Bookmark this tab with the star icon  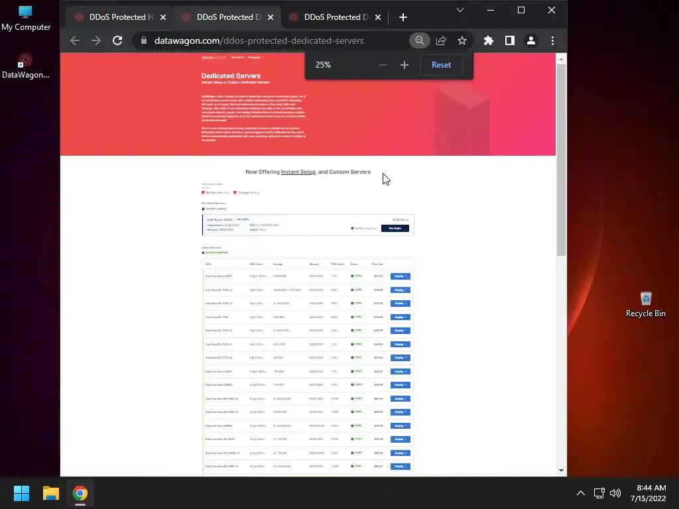tap(462, 40)
